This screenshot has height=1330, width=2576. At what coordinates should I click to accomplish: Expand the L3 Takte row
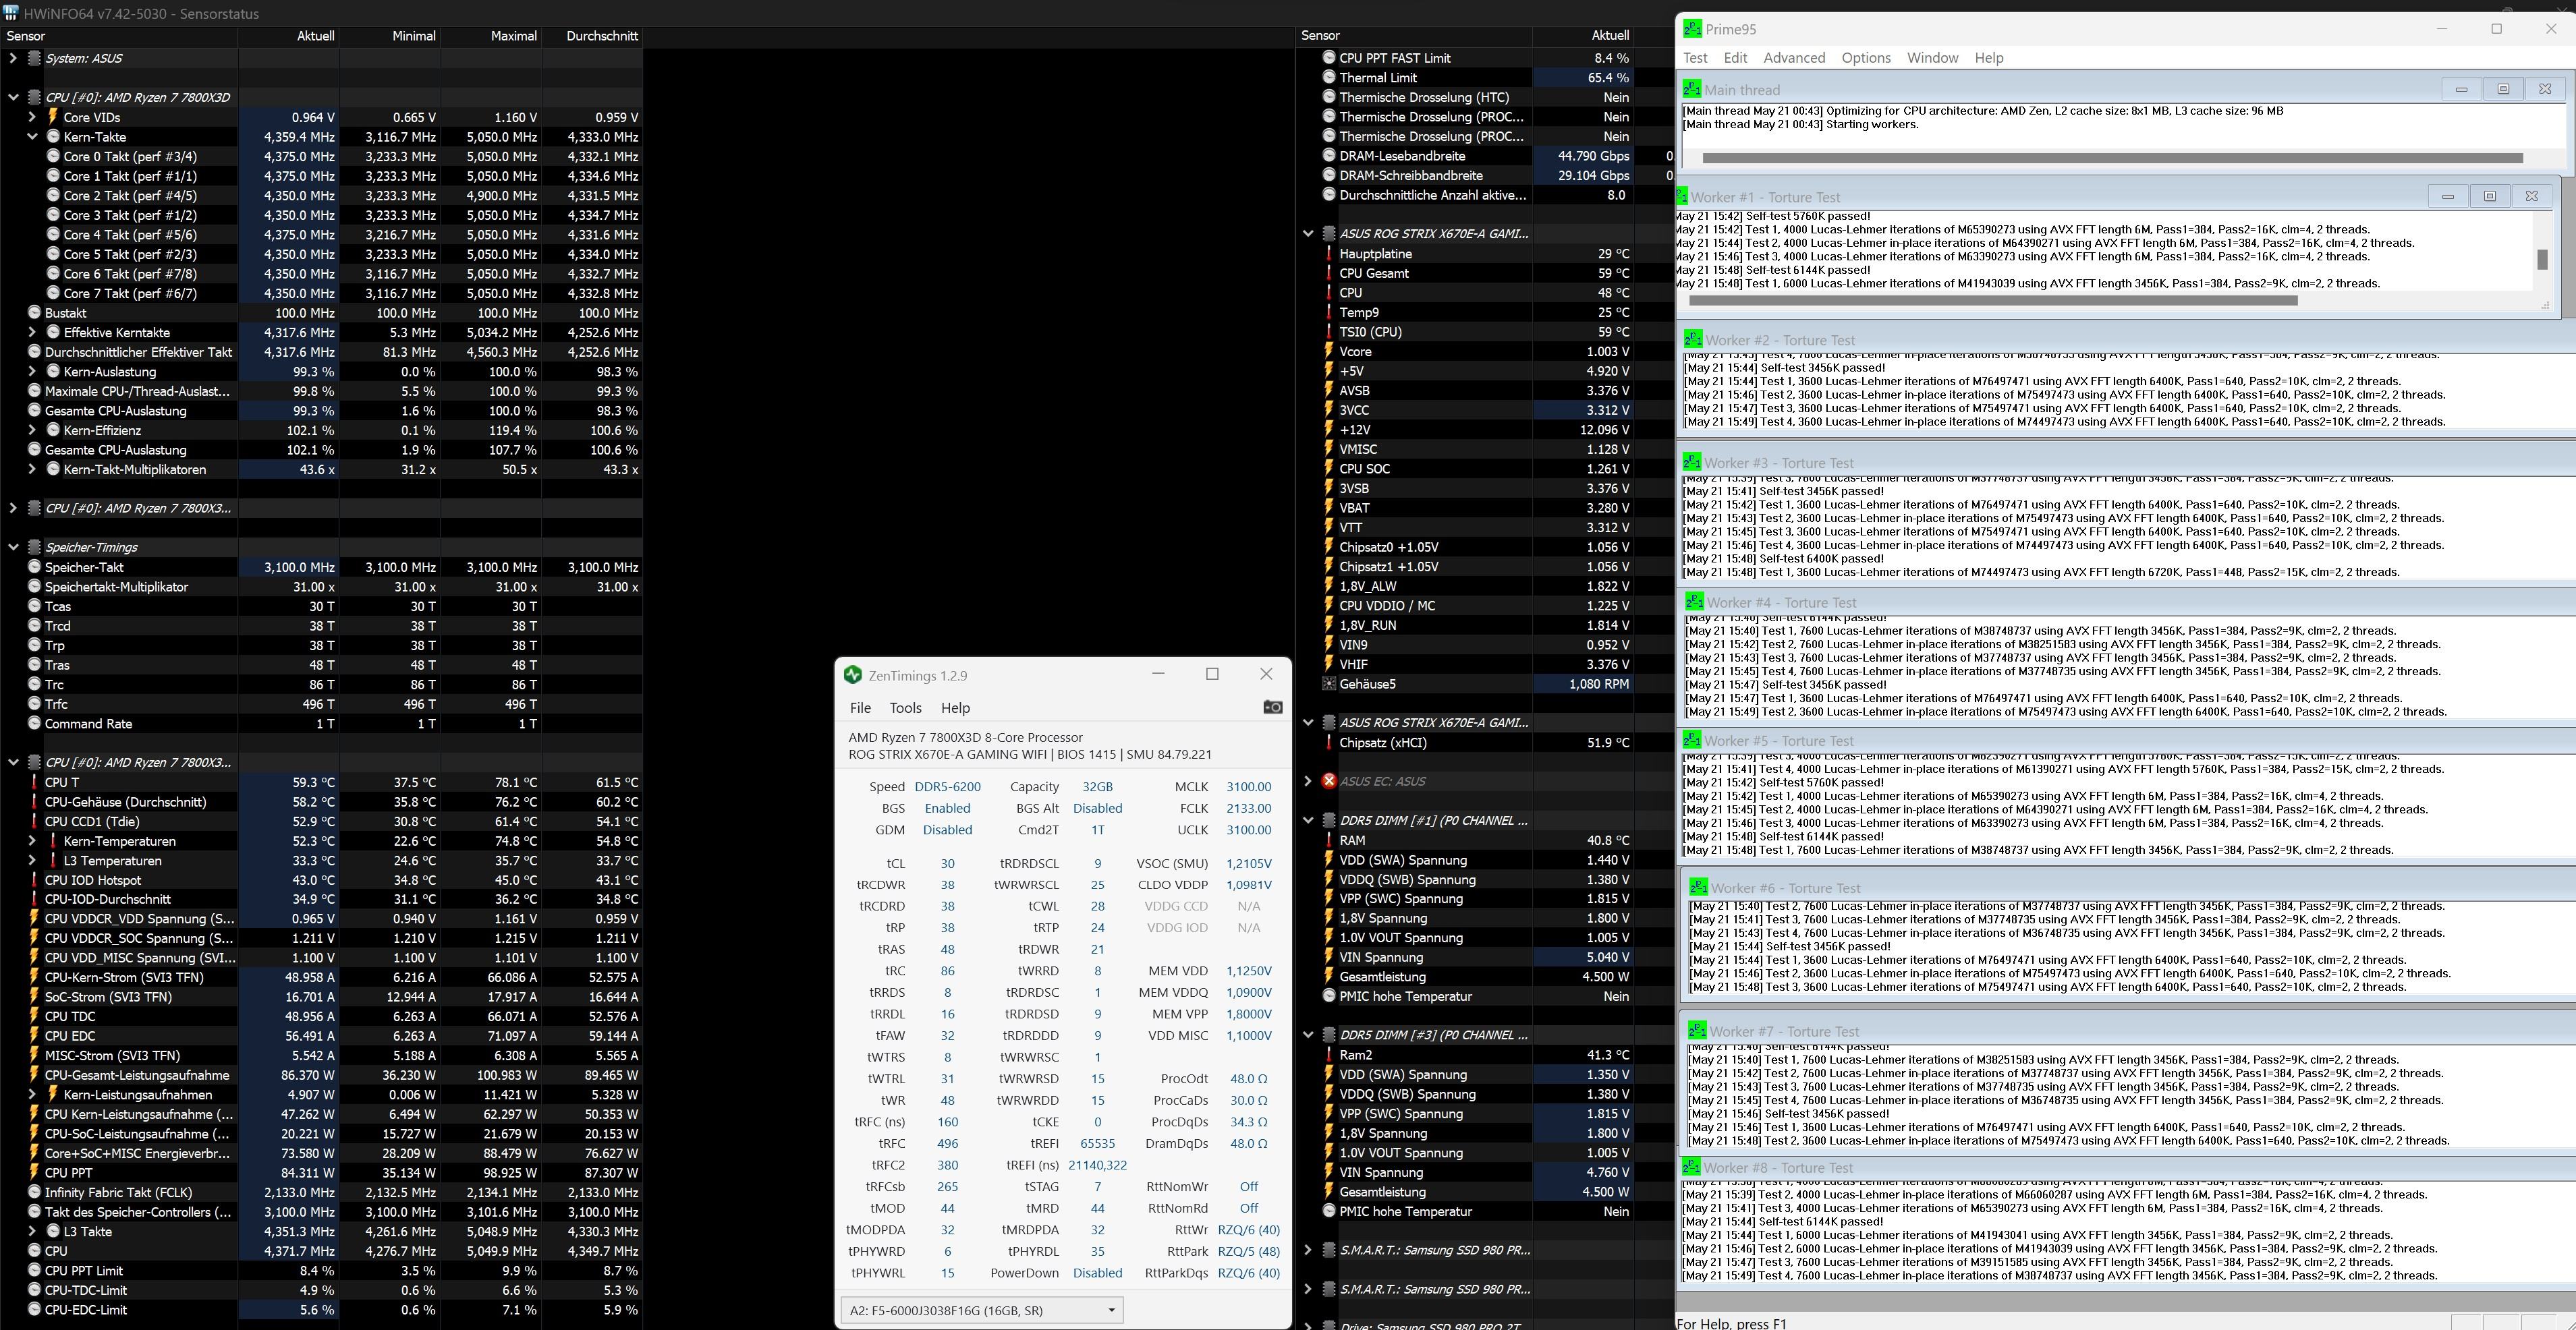point(32,1232)
